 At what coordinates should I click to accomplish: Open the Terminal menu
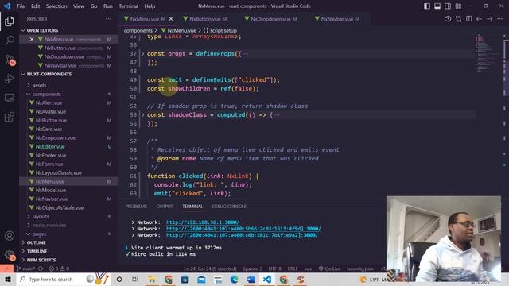click(x=128, y=6)
